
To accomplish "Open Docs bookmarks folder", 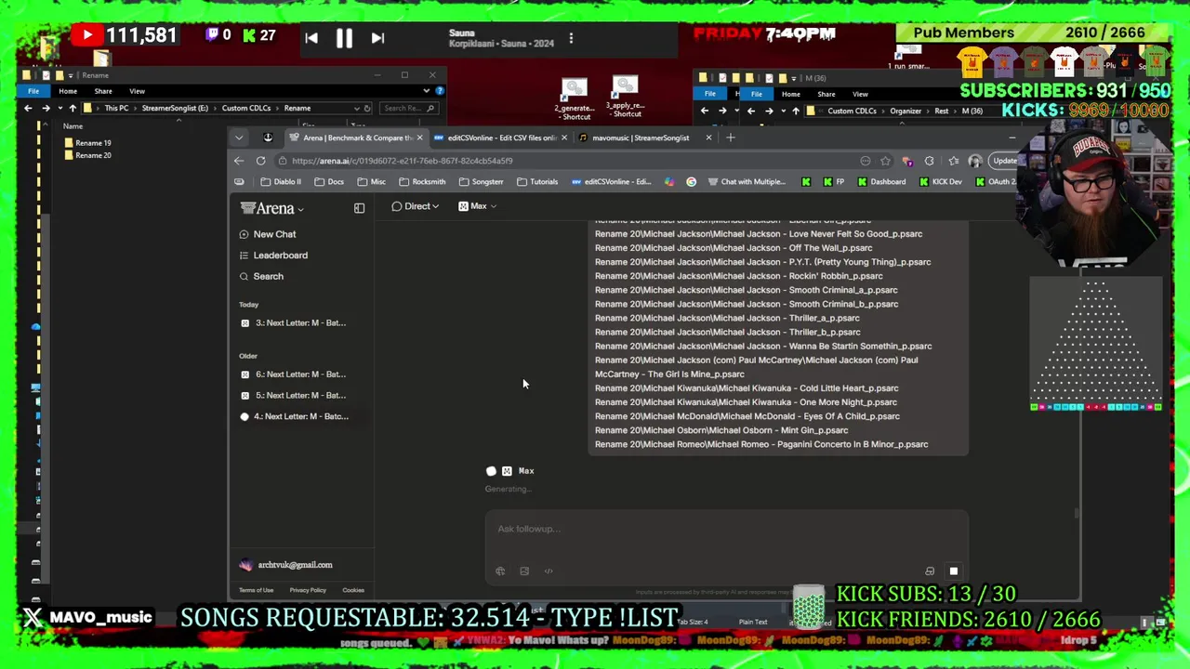I will coord(329,182).
